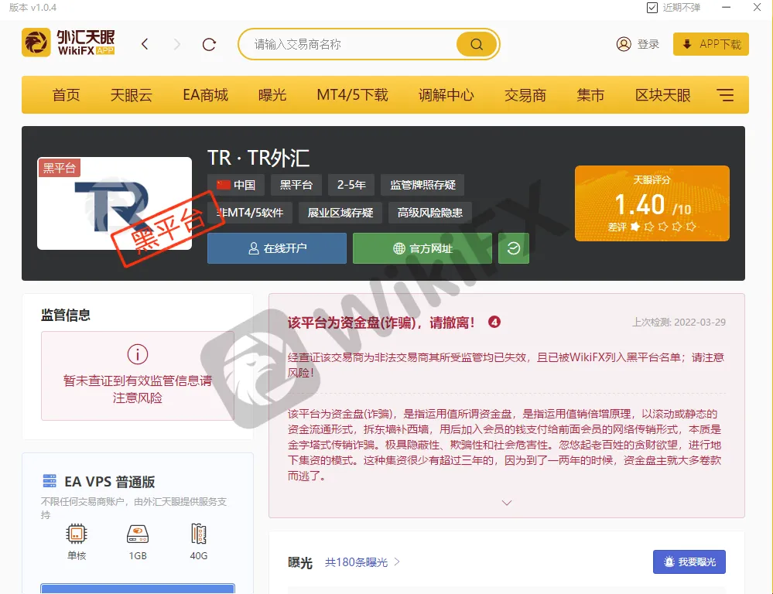Click the 暂未查证到有效监管信息 notice

point(138,389)
